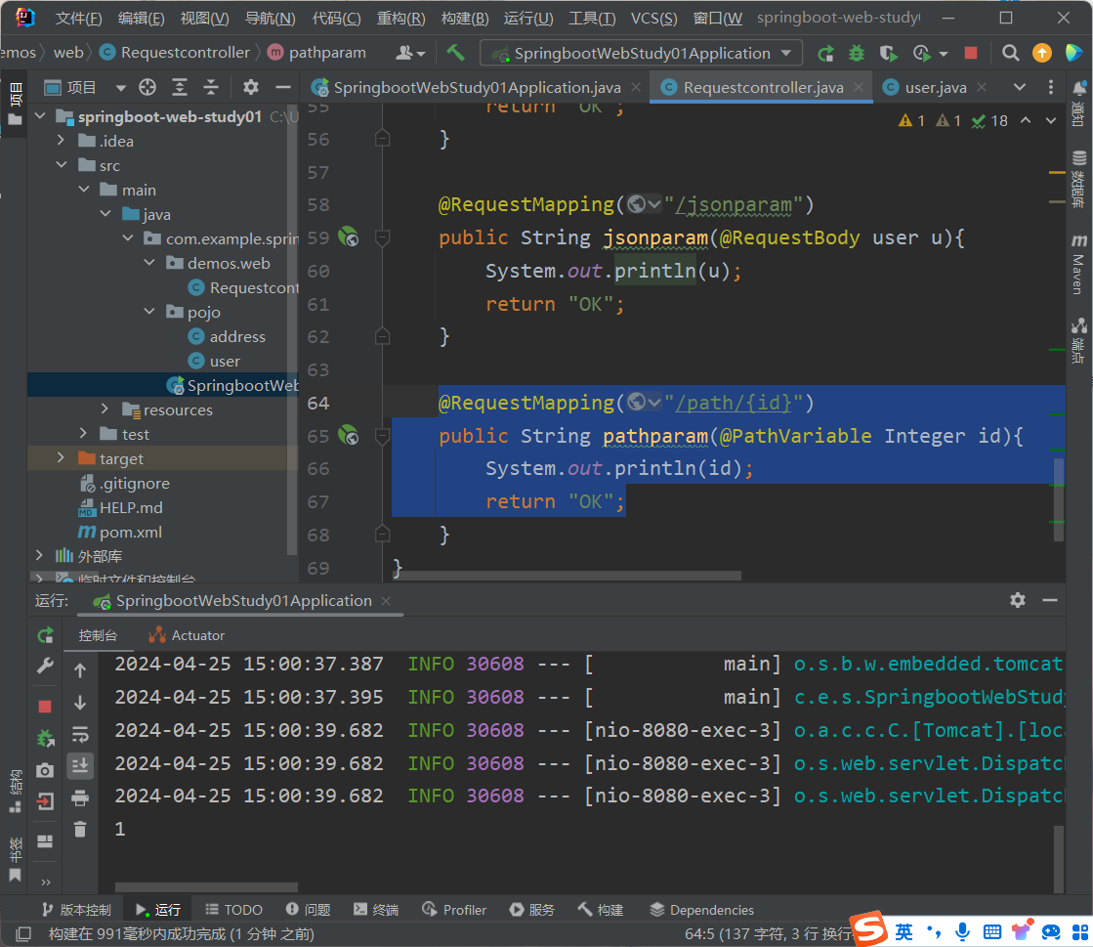Image resolution: width=1093 pixels, height=947 pixels.
Task: Expand the resources folder node
Action: (x=105, y=409)
